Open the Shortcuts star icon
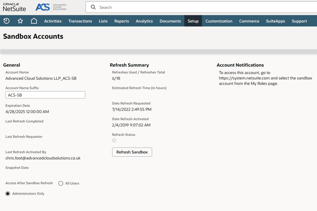The height and width of the screenshot is (211, 317). click(20, 21)
